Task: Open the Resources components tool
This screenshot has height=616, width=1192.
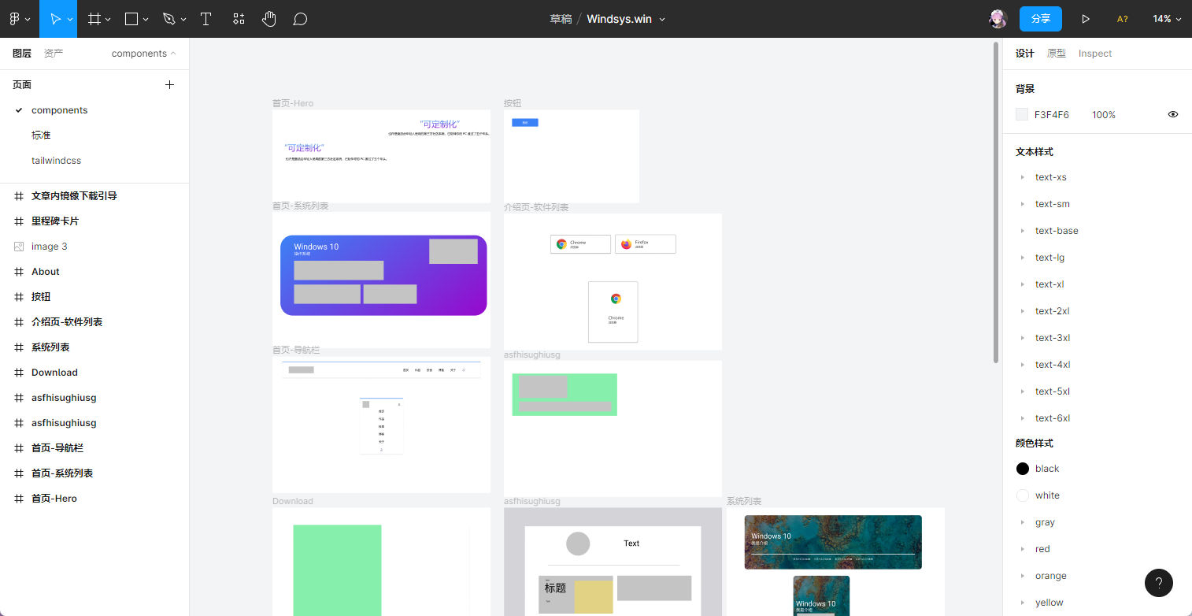Action: (x=239, y=19)
